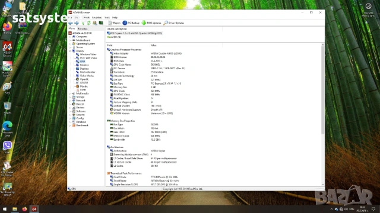Click the Driver Updates toolbar button
This screenshot has height=213, width=380.
tap(174, 23)
